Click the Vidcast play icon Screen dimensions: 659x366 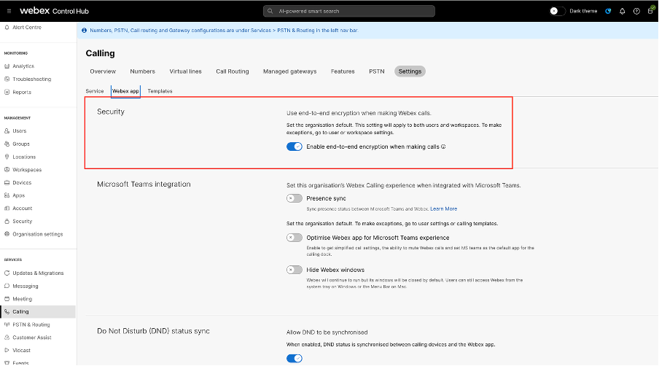tap(7, 351)
